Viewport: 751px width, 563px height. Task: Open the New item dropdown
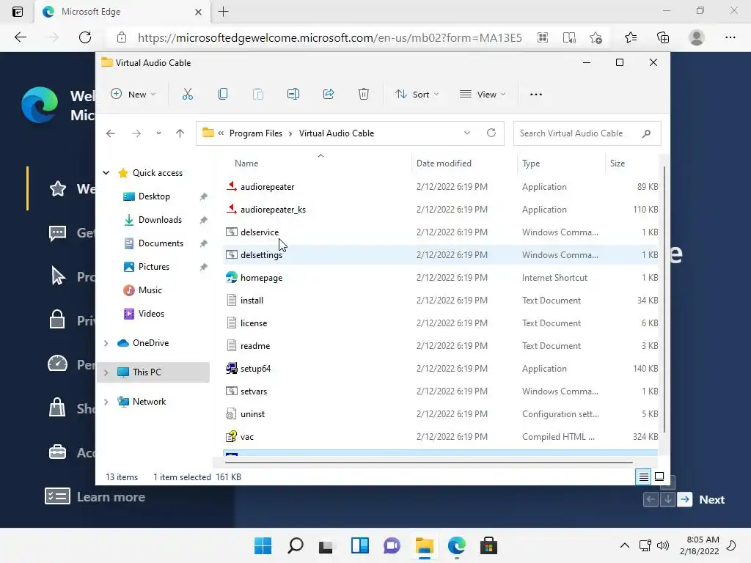[x=133, y=95]
